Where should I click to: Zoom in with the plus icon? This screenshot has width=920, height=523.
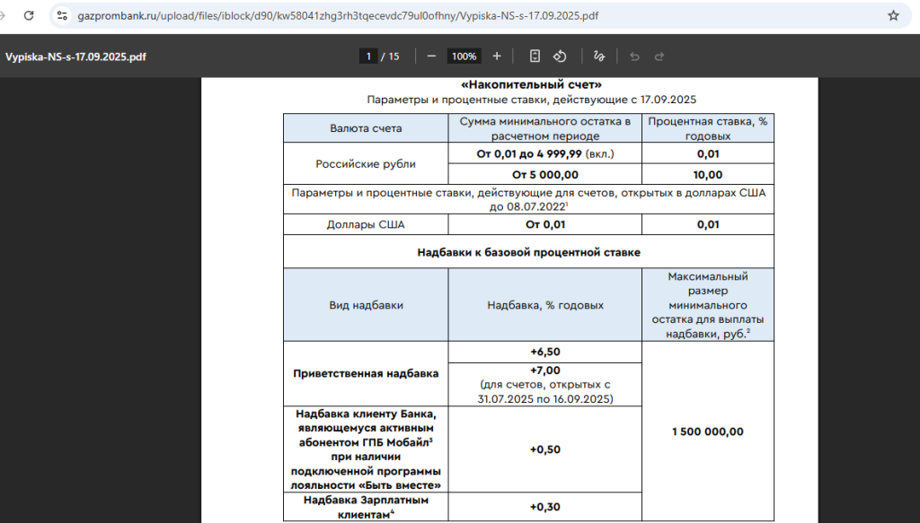coord(497,57)
